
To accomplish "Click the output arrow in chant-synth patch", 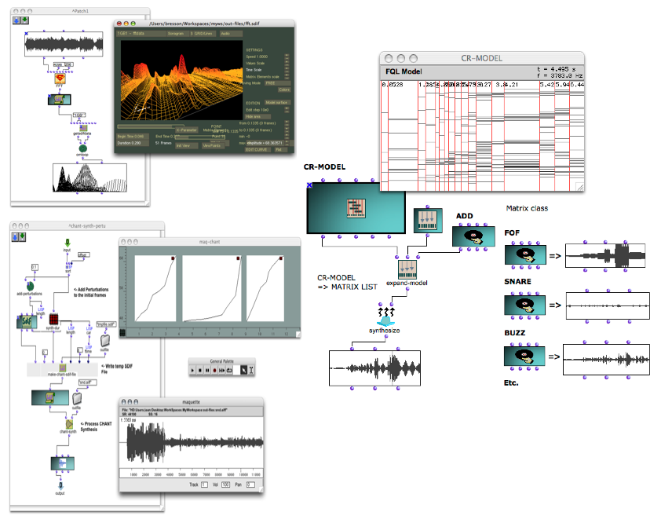I will (x=60, y=486).
